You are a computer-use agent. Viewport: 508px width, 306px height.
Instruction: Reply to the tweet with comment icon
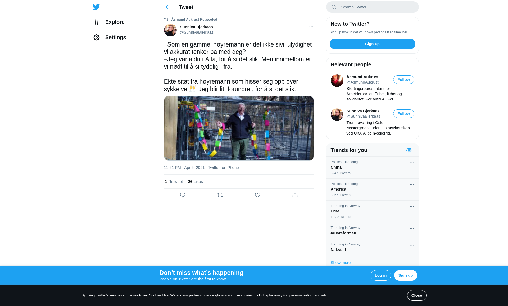coord(183,195)
